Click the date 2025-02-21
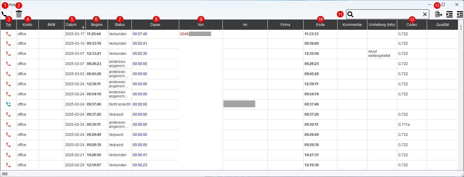The width and height of the screenshot is (464, 177). 75,155
